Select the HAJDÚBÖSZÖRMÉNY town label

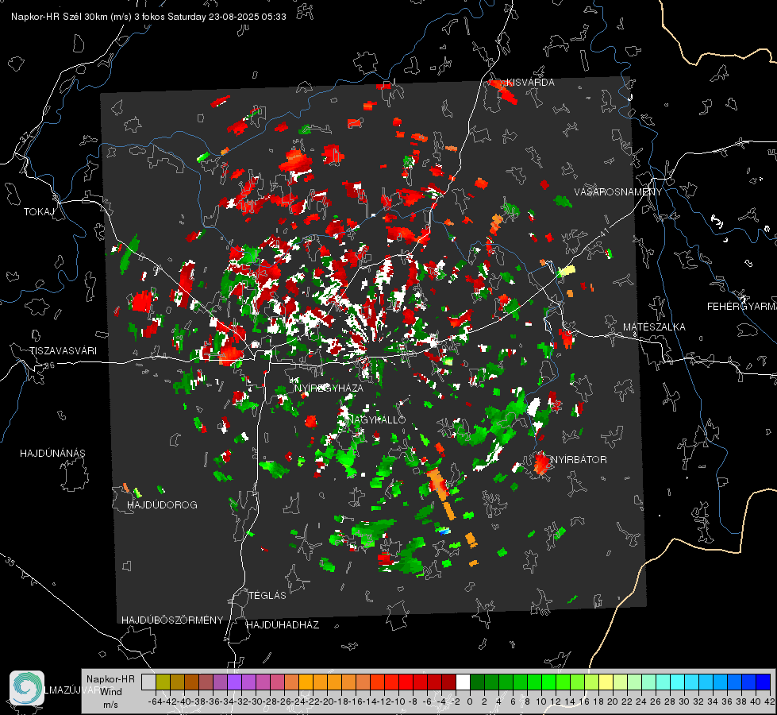tap(172, 620)
